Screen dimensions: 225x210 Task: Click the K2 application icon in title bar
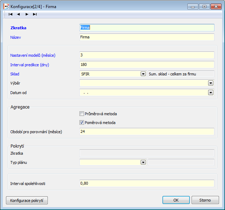[x=6, y=7]
